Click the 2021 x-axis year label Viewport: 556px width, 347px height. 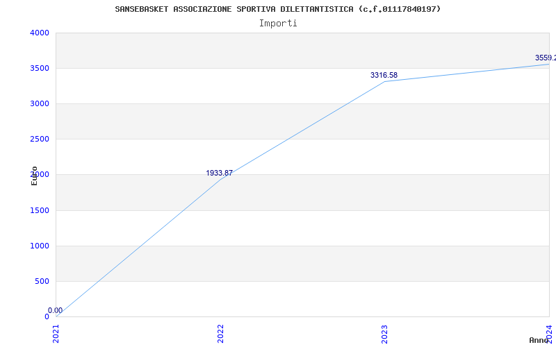pyautogui.click(x=56, y=334)
